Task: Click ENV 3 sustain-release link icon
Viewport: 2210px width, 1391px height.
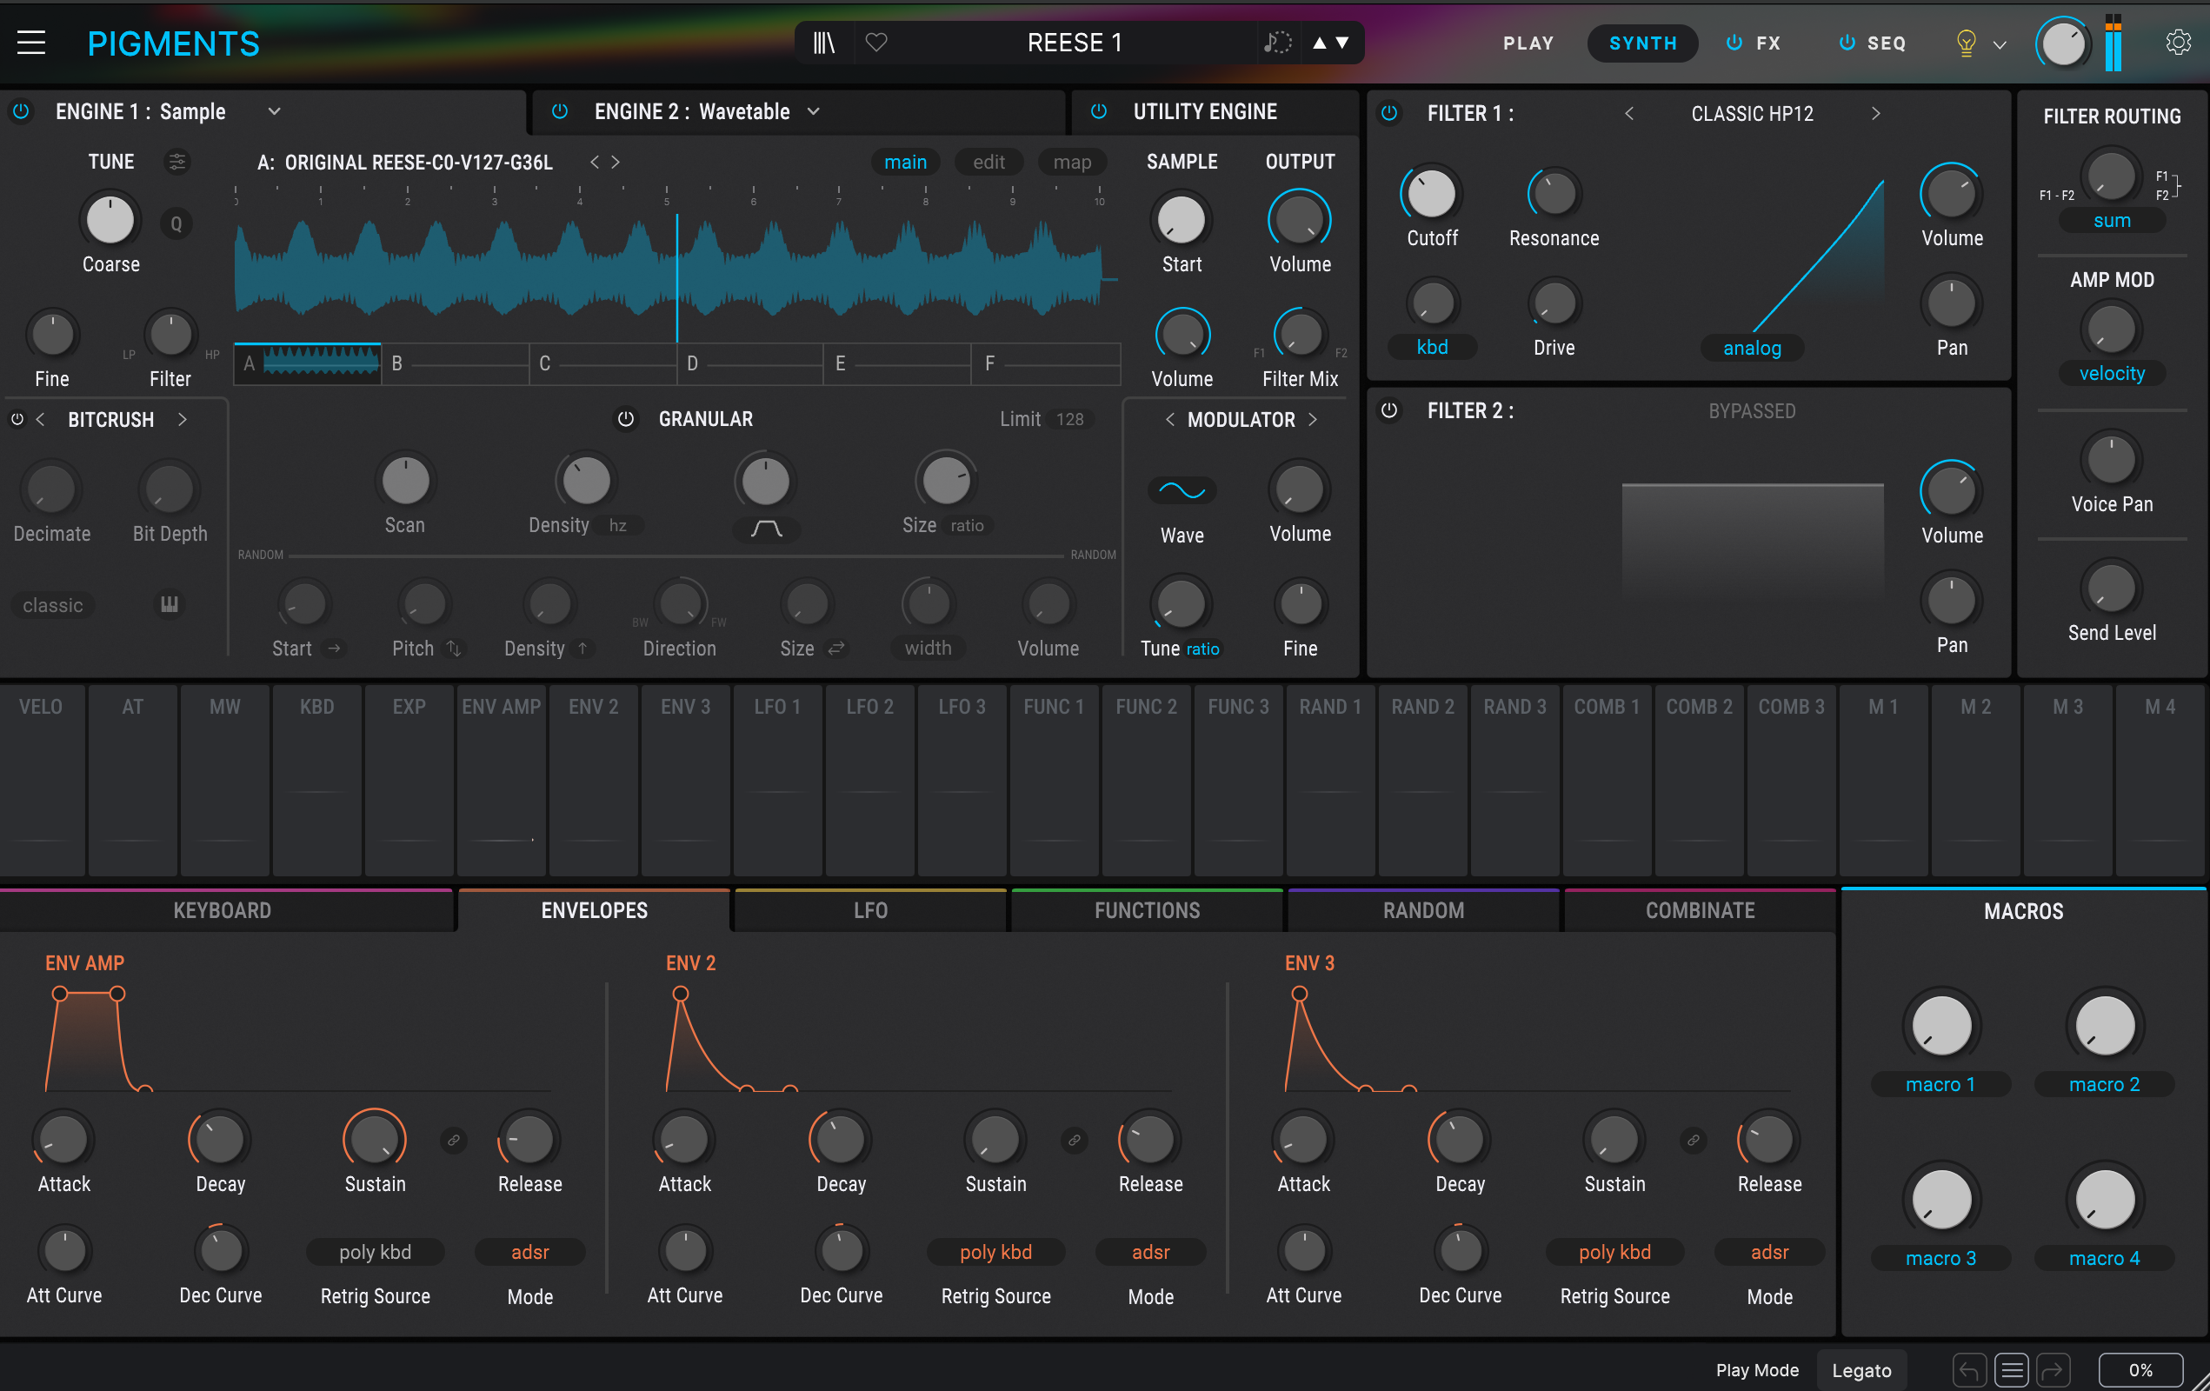Action: click(1694, 1140)
